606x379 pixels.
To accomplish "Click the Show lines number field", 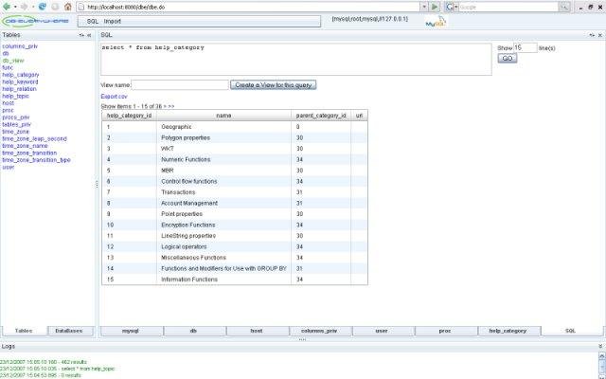I will 524,47.
